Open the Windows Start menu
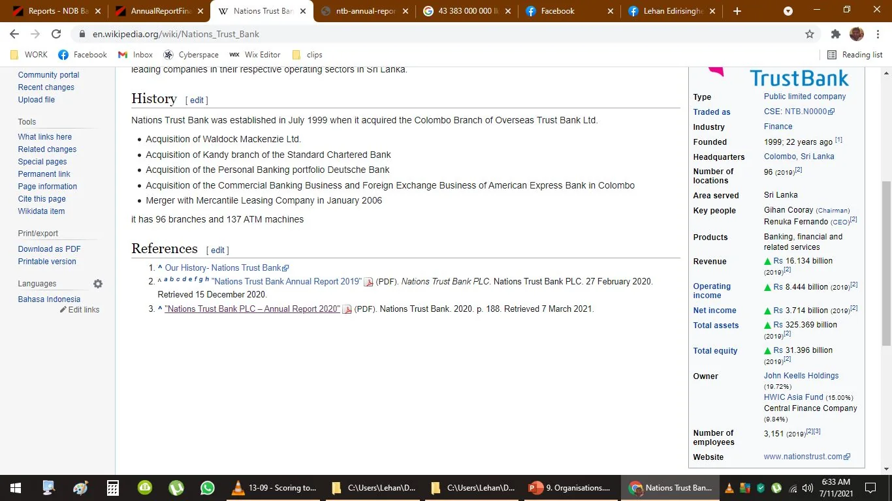 (16, 488)
